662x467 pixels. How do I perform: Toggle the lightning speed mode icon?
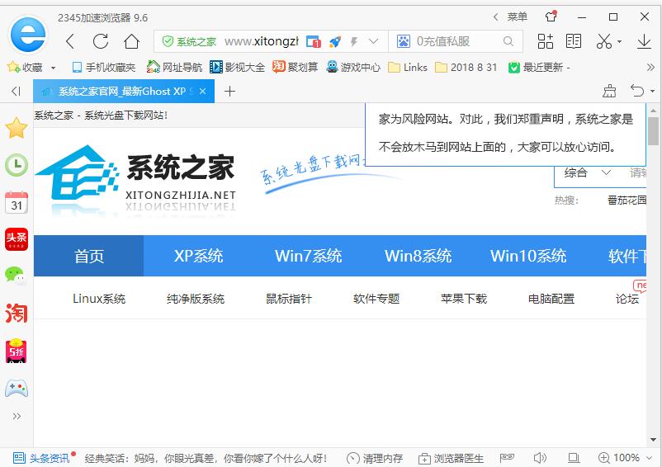[354, 41]
